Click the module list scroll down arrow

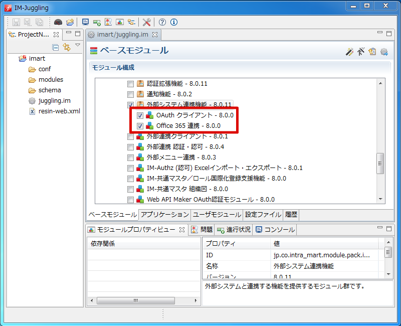pyautogui.click(x=380, y=199)
